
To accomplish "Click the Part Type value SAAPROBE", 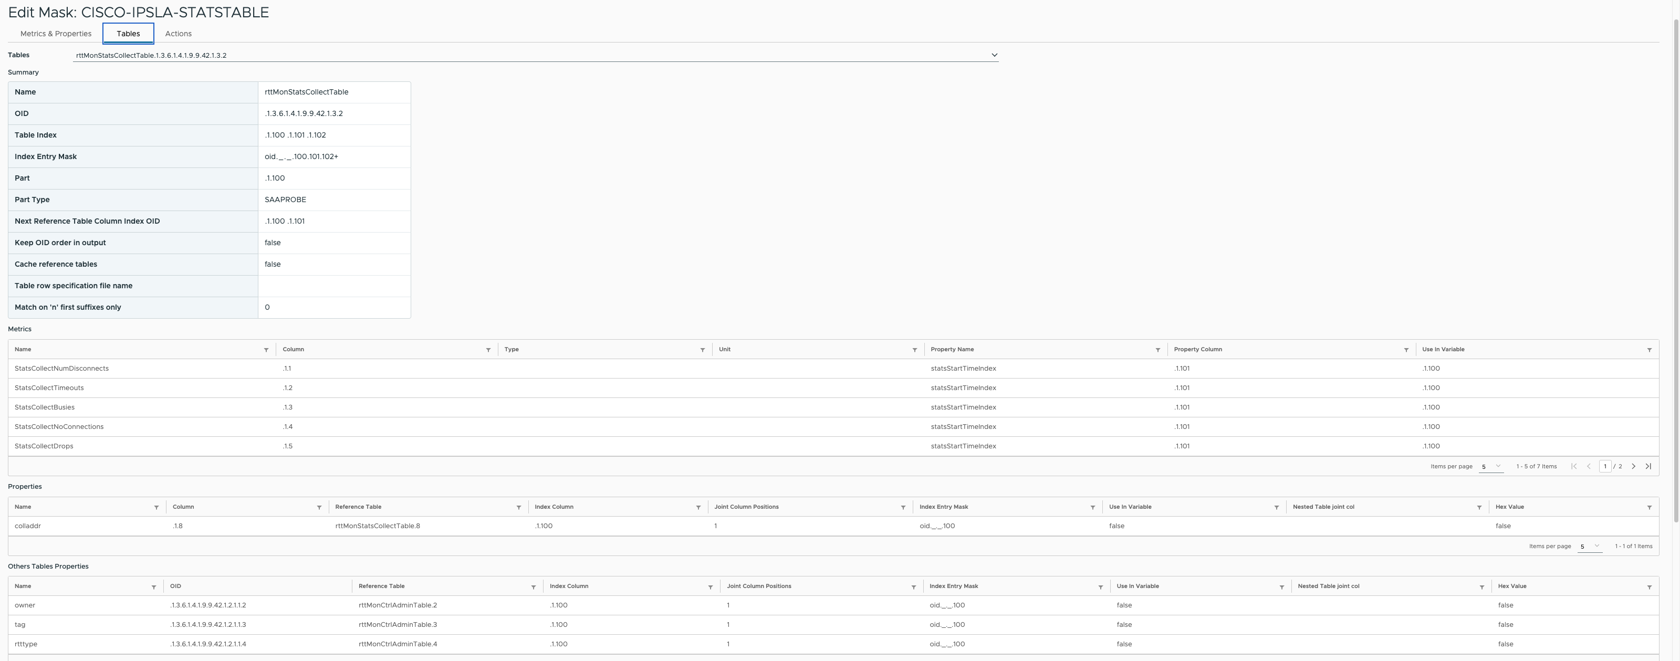I will coord(285,200).
